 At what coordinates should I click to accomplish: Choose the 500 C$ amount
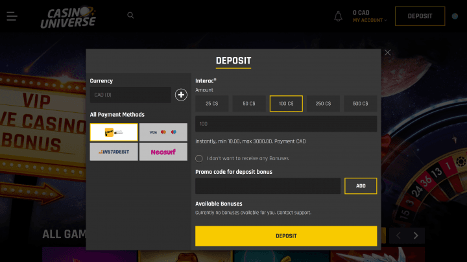coord(361,104)
